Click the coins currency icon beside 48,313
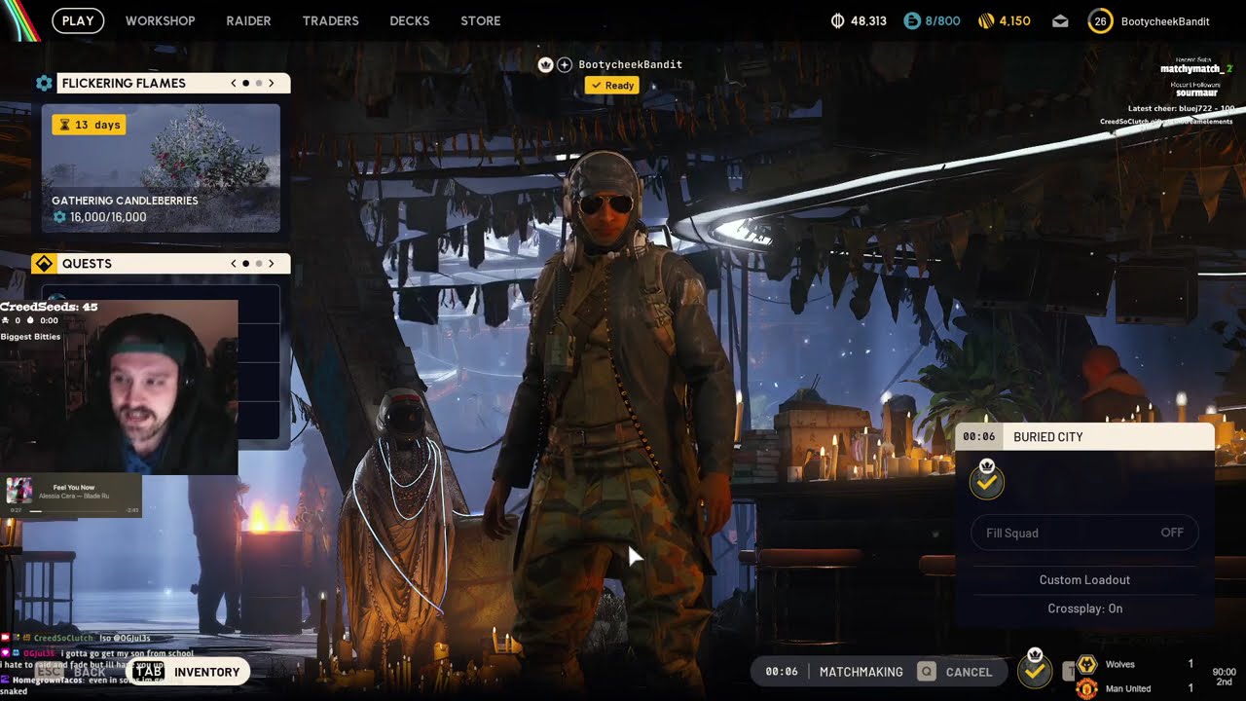This screenshot has height=701, width=1246. [838, 20]
